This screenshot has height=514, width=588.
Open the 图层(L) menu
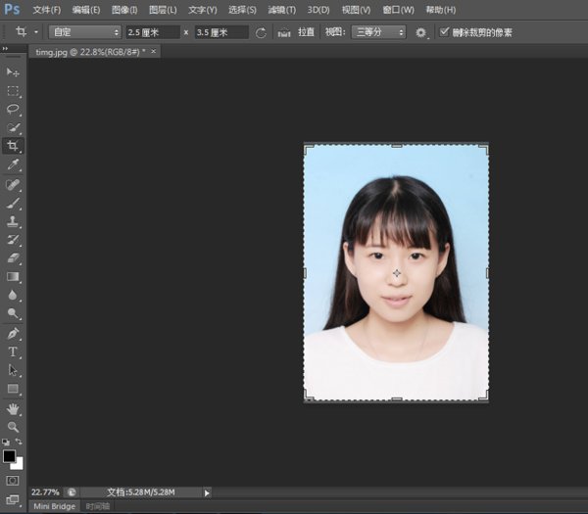pyautogui.click(x=163, y=10)
